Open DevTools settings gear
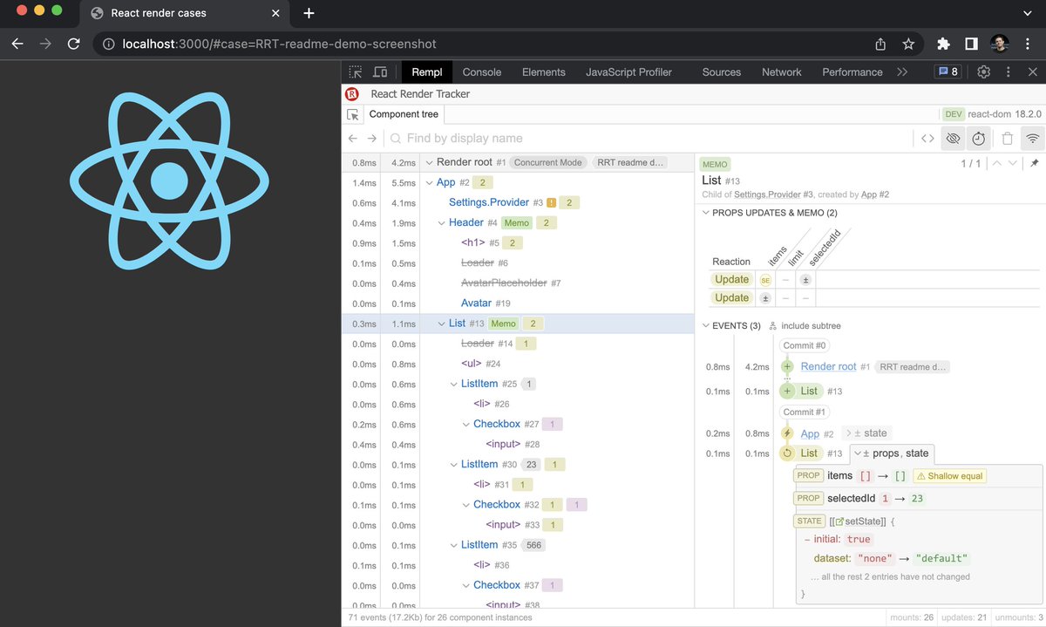The width and height of the screenshot is (1046, 627). [x=984, y=72]
